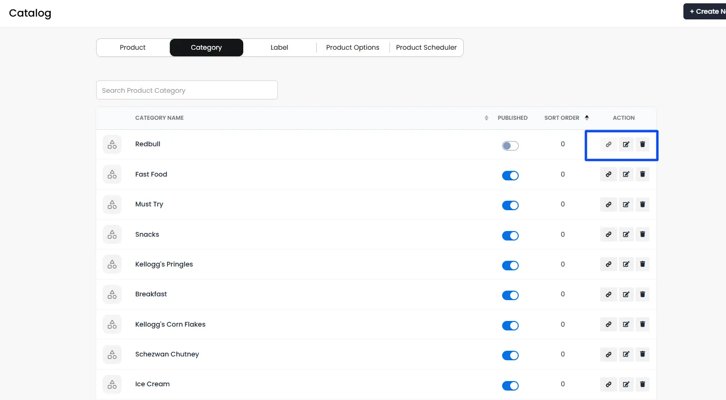Toggle Kellogg's Corn Flakes published switch
Image resolution: width=726 pixels, height=400 pixels.
click(510, 326)
